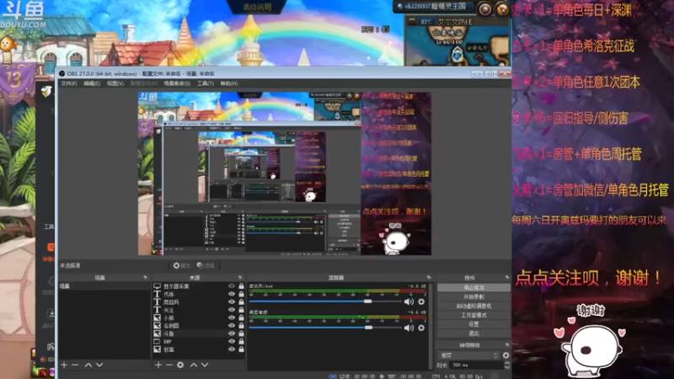Click the exit button in controls
The height and width of the screenshot is (379, 674).
click(473, 333)
